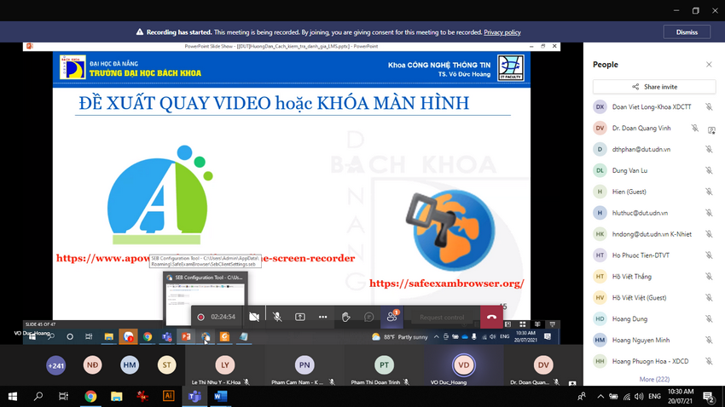Open More actions ellipsis menu
This screenshot has width=725, height=407.
322,317
